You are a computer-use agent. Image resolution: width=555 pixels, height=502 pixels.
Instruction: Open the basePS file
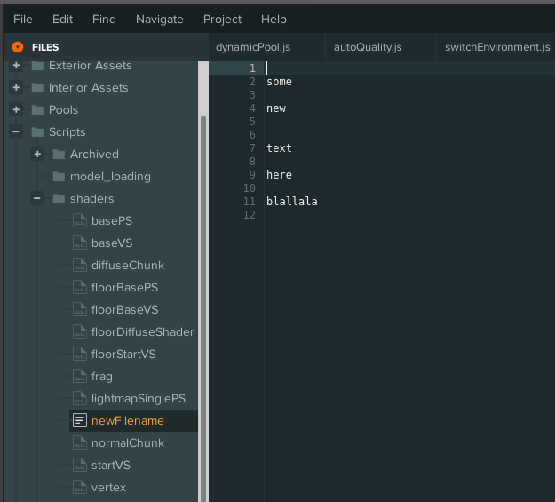(x=112, y=220)
